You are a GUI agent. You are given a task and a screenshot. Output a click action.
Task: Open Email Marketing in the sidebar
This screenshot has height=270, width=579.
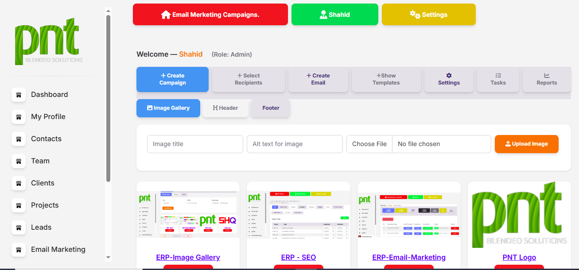58,250
